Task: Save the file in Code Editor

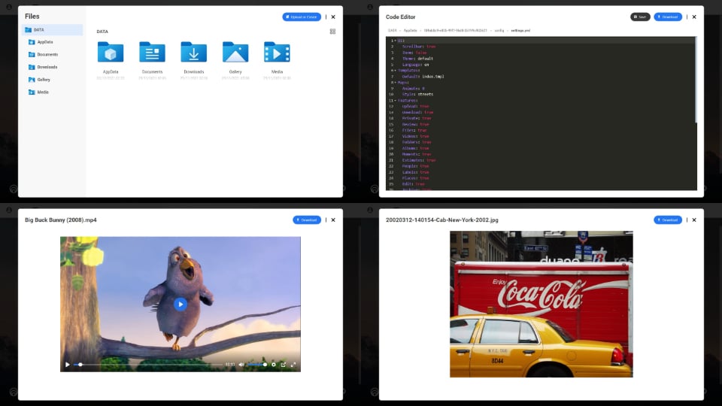Action: [x=640, y=17]
